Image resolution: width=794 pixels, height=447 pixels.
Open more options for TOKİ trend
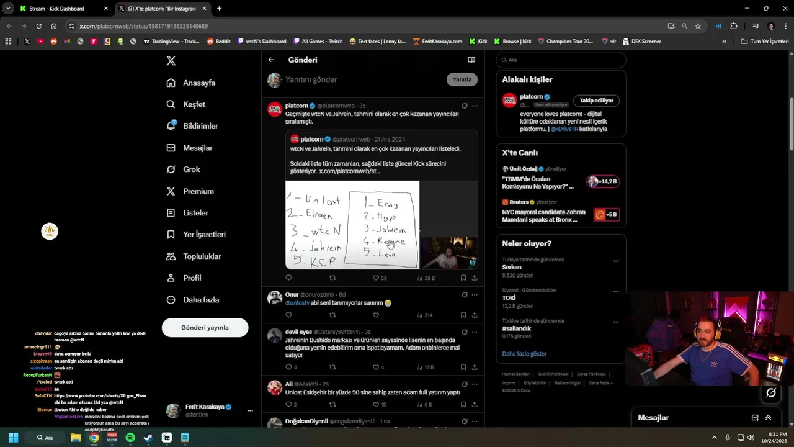pyautogui.click(x=616, y=292)
